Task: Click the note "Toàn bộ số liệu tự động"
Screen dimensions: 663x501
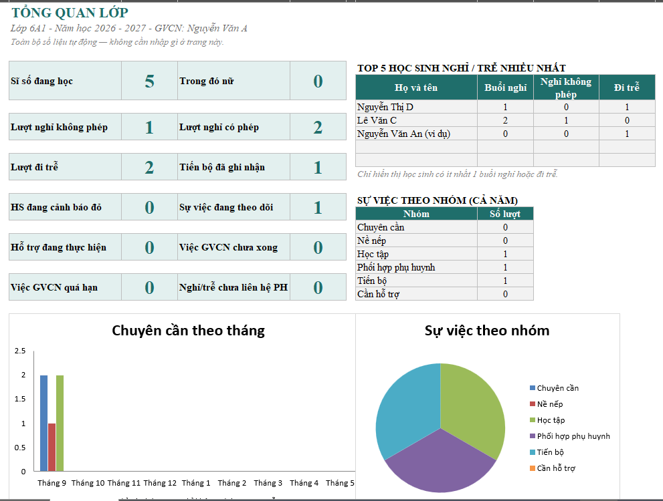Action: 117,42
